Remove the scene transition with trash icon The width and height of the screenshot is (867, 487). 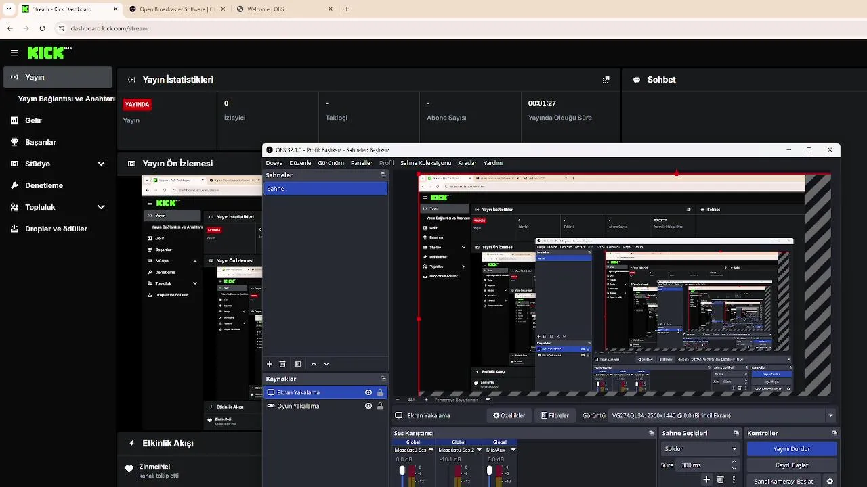[x=720, y=480]
